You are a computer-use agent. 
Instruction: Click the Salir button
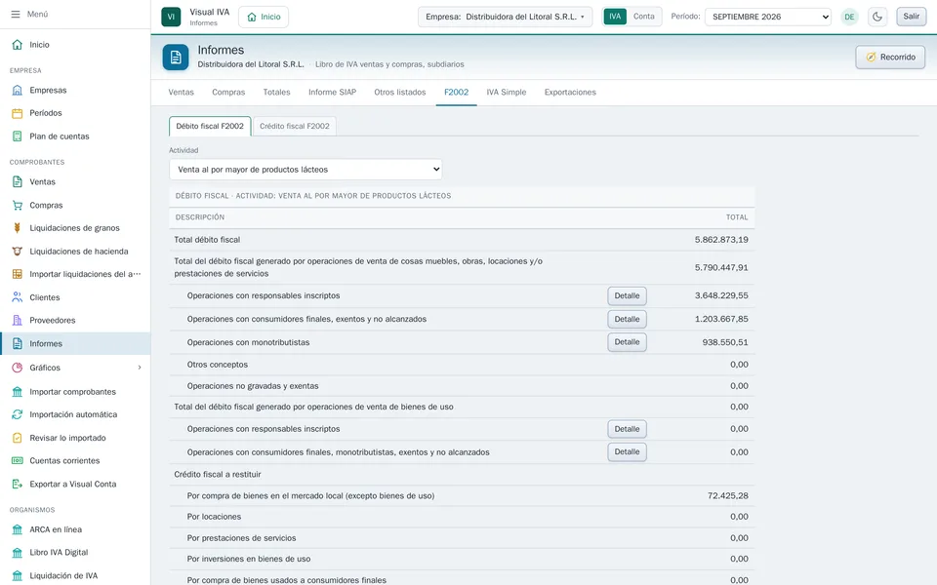click(912, 17)
